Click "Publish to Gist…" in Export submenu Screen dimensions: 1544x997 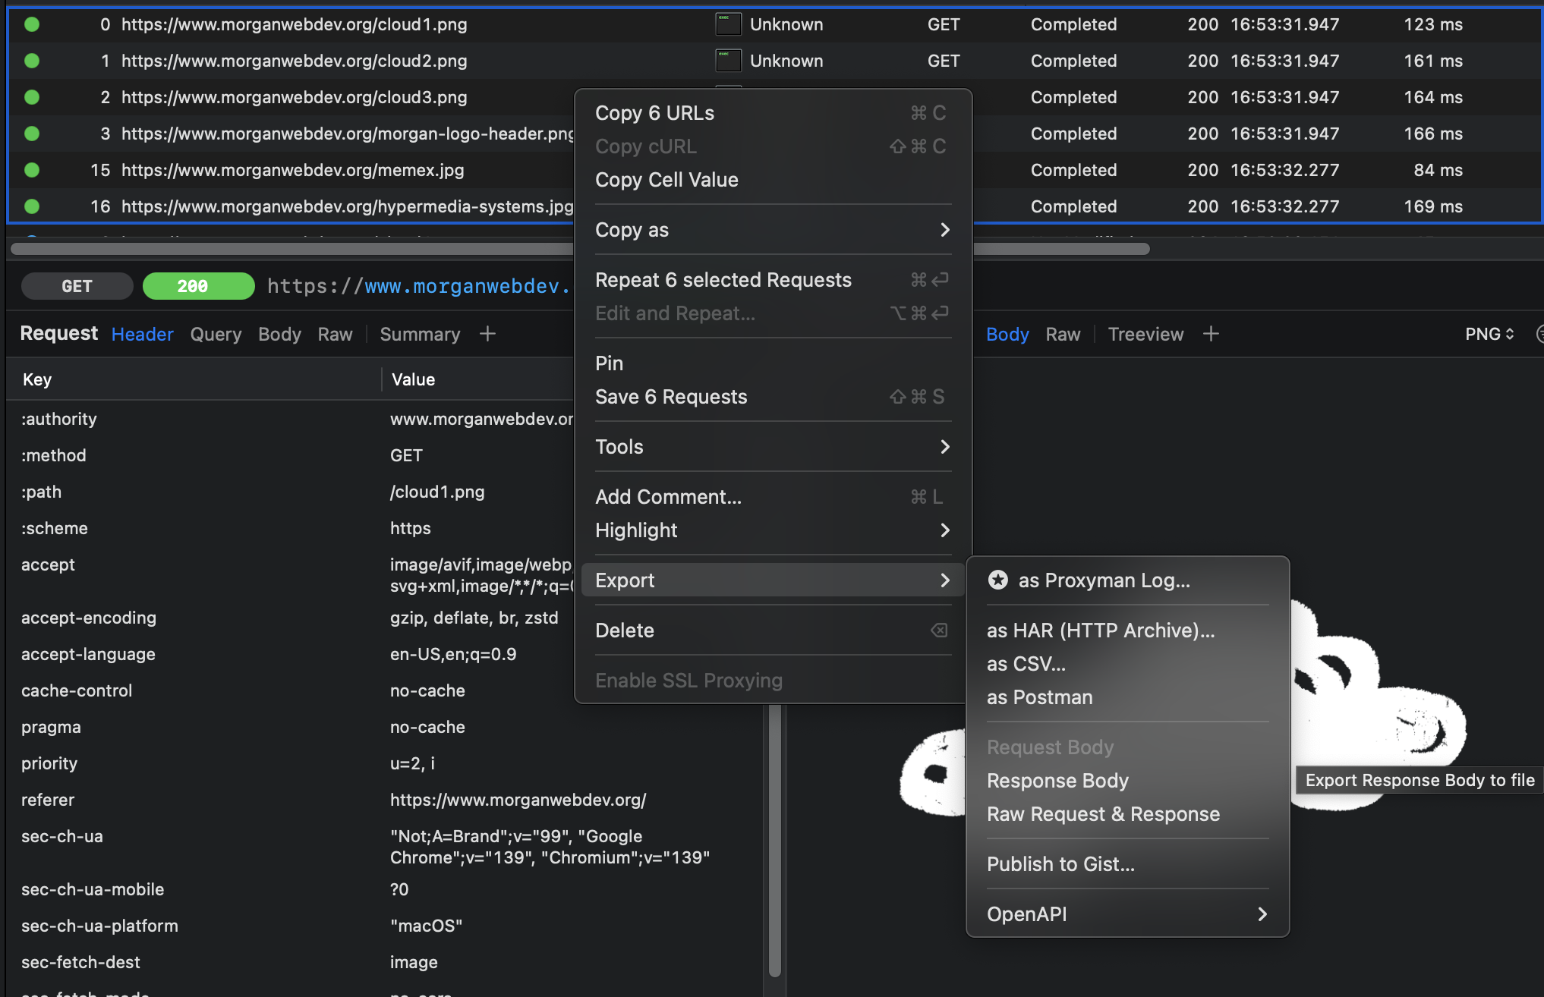1060,863
